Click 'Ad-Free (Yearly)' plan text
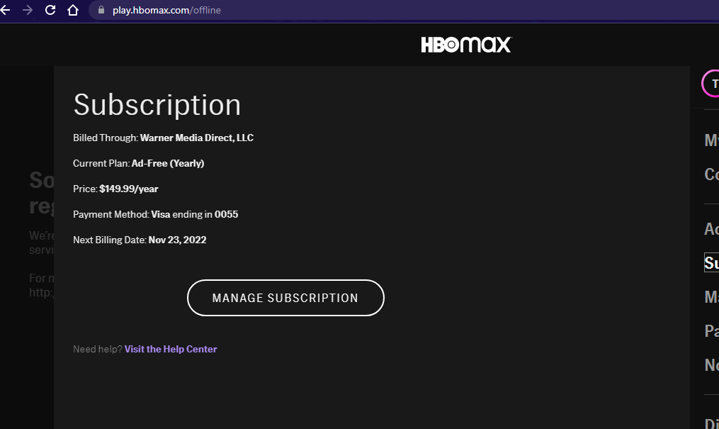The image size is (719, 429). pyautogui.click(x=168, y=163)
